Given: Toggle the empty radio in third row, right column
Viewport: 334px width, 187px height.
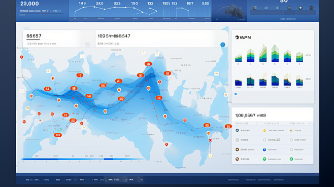Looking at the screenshot, I should click(x=291, y=149).
